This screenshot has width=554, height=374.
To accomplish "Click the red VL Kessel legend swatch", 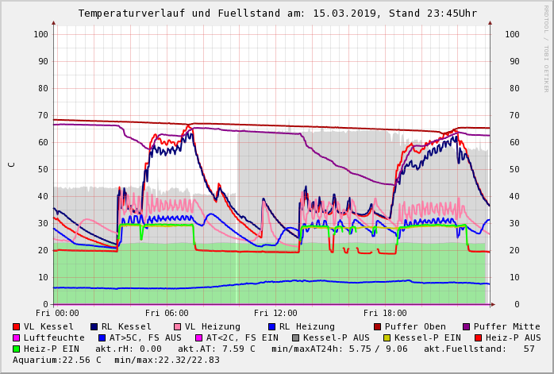I will tap(17, 326).
